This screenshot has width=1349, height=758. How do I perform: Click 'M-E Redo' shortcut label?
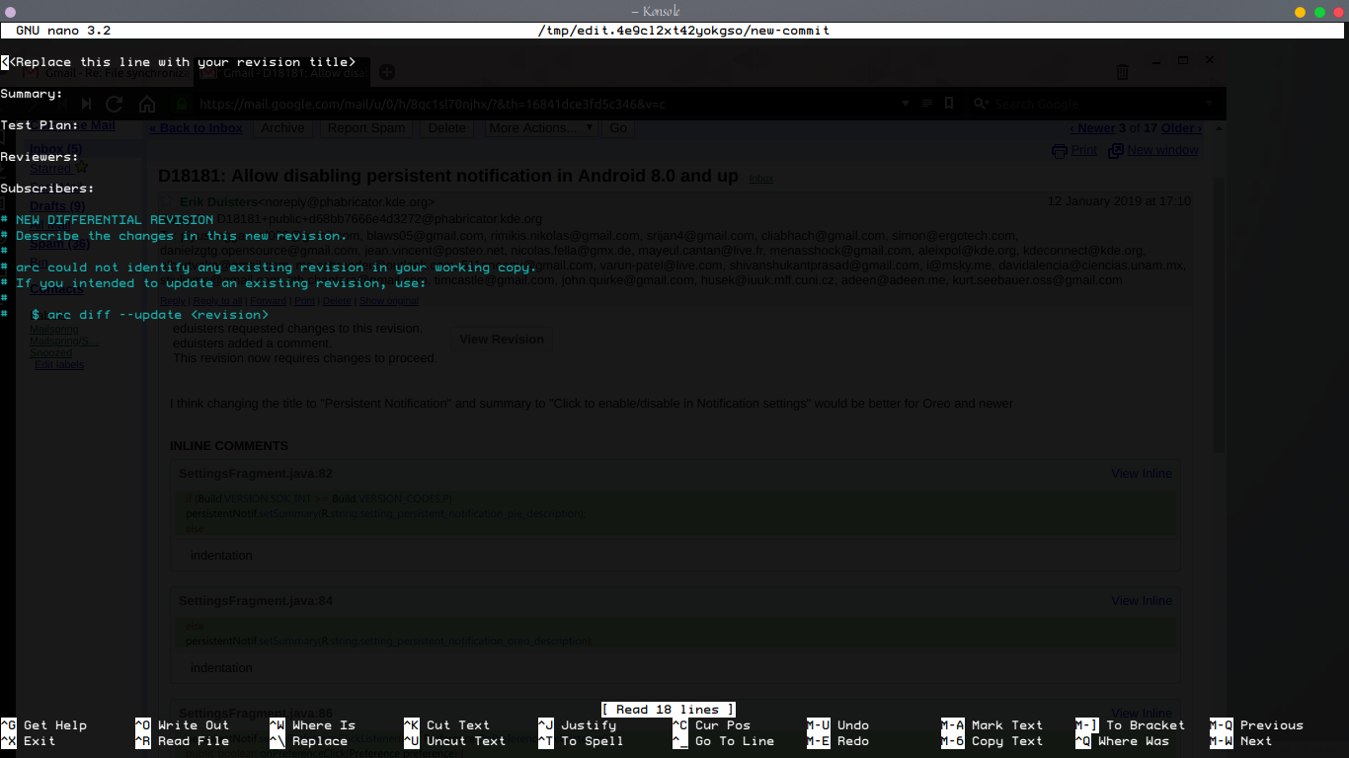(837, 741)
